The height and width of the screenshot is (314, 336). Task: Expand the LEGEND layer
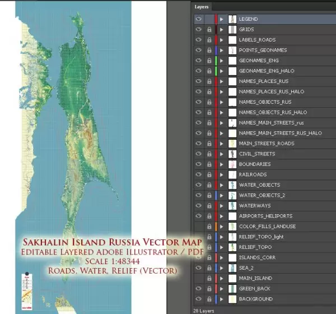point(222,19)
